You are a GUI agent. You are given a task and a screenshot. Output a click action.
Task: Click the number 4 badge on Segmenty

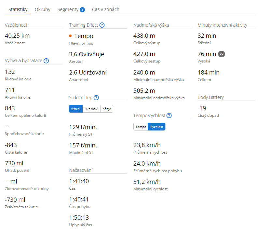pos(82,10)
